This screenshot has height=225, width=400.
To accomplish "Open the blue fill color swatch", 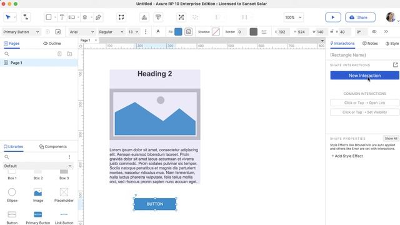I will click(178, 32).
